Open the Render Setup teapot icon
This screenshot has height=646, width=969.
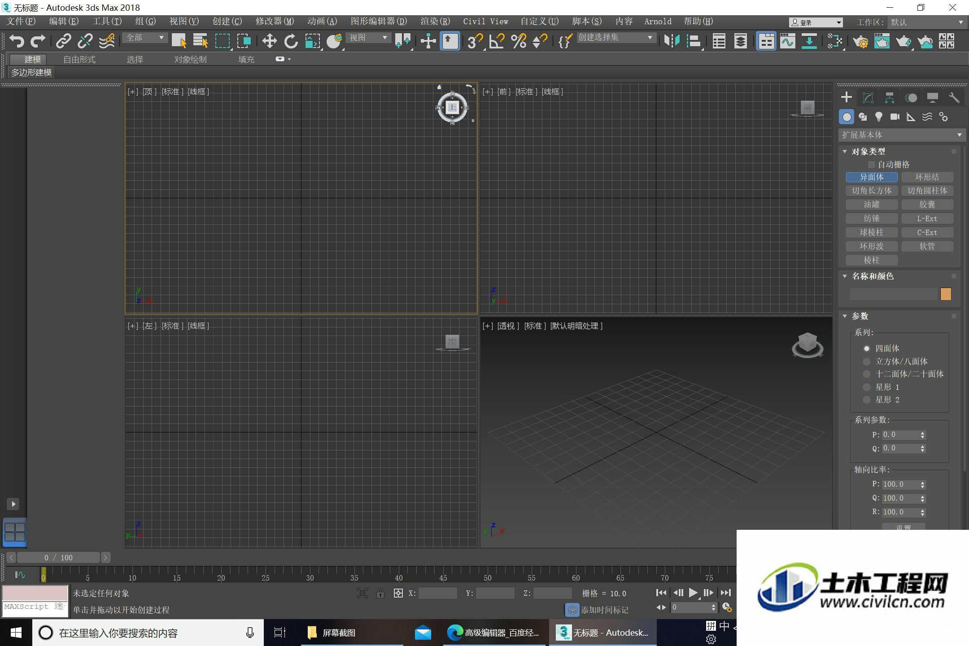click(x=860, y=41)
